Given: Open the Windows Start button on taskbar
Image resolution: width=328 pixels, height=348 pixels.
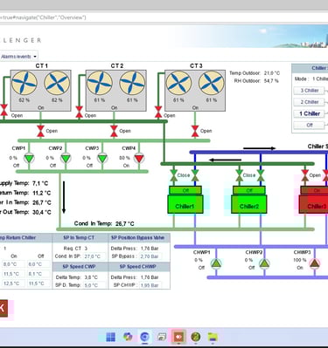Looking at the screenshot, I should [110, 338].
